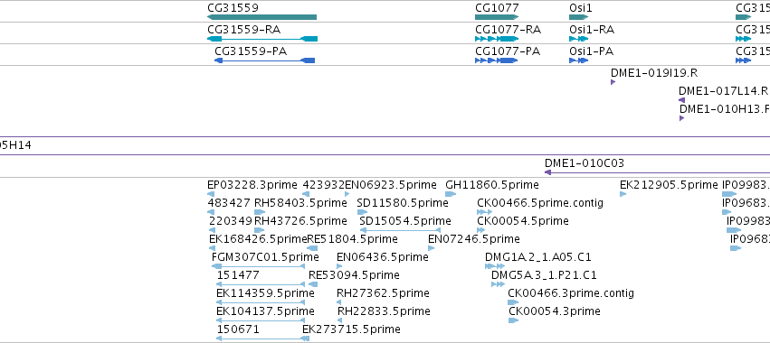This screenshot has width=770, height=343.
Task: Select the 151477 feature line
Action: (x=261, y=284)
